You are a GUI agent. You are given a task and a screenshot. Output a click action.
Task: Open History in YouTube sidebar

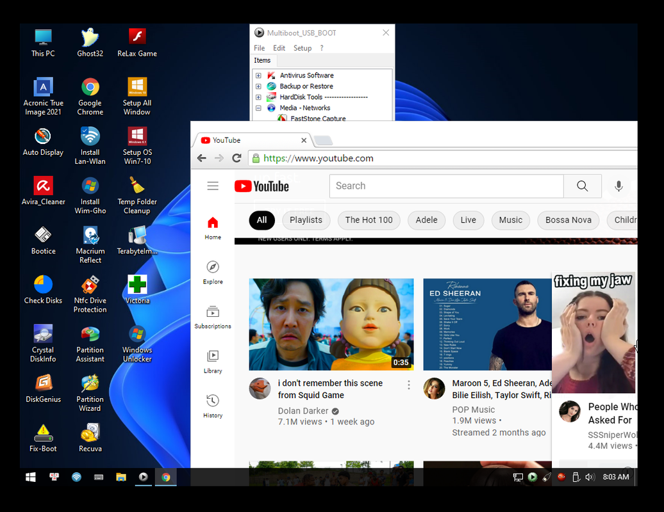[x=213, y=406]
